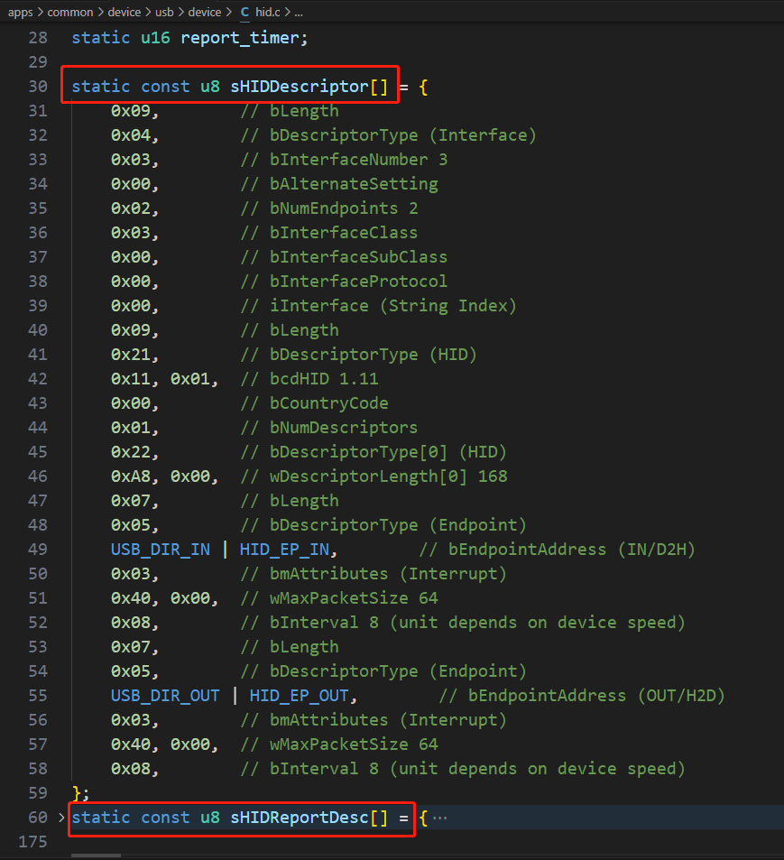Select line 28 by its line number

pyautogui.click(x=38, y=38)
